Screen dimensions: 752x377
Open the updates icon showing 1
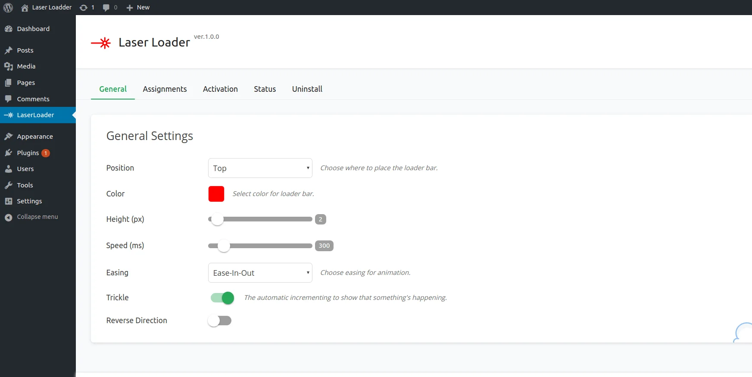(x=84, y=8)
